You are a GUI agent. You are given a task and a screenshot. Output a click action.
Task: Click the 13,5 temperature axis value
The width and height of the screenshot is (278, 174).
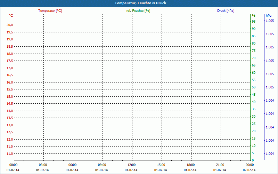[10, 118]
